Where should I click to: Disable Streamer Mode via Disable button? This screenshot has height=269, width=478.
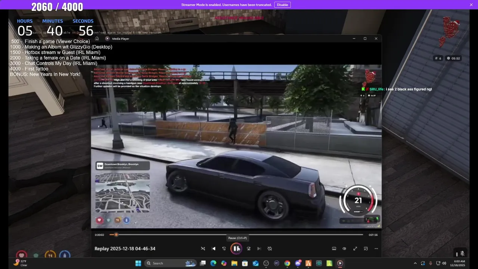(x=282, y=4)
